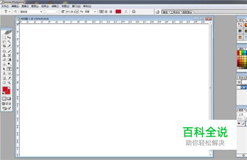Select the Dodge tool
247x160 pixels.
coord(9,64)
